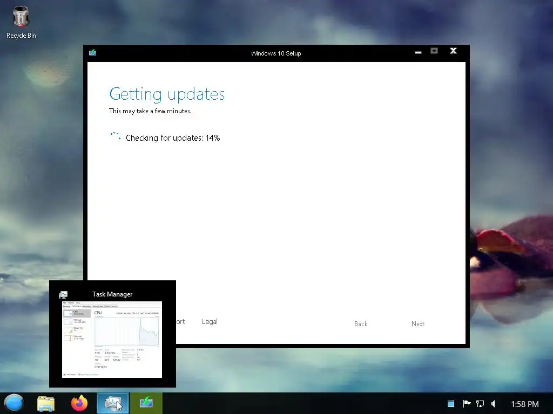Activate the Windows 10 Setup taskbar button

pos(146,403)
